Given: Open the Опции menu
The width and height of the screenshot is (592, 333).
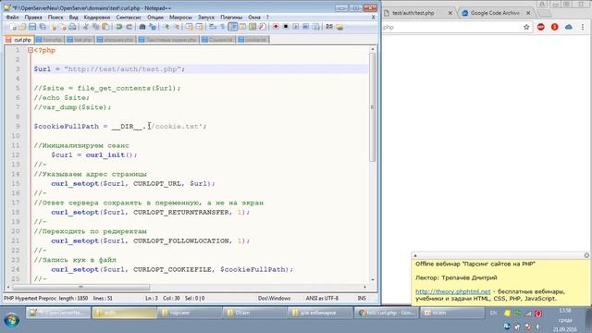Looking at the screenshot, I should point(155,18).
